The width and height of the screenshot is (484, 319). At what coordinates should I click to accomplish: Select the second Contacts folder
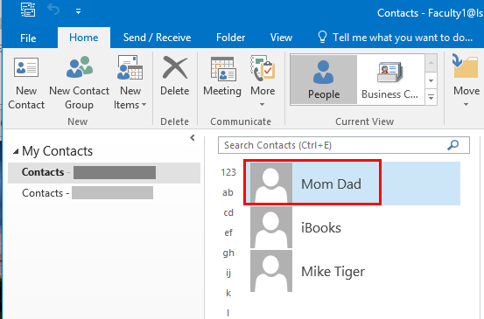104,193
